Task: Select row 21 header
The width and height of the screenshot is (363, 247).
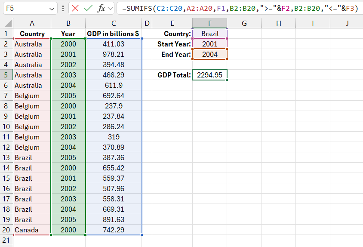Action: [x=6, y=240]
